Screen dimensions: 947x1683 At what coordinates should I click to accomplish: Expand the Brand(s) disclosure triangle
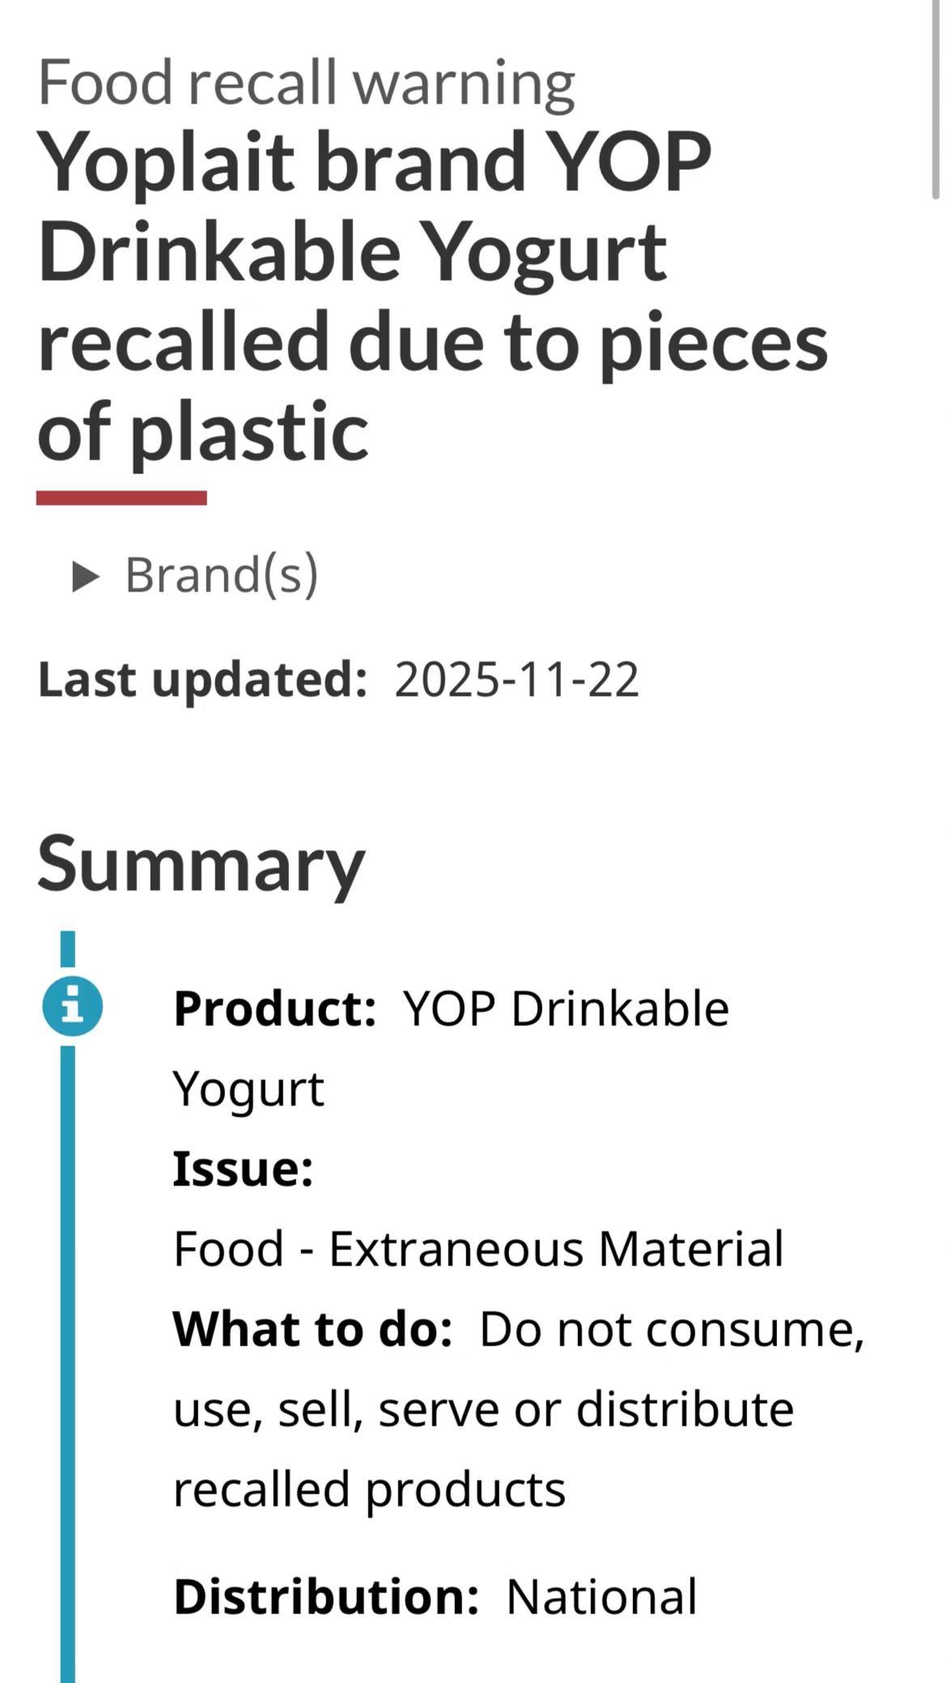(x=86, y=577)
